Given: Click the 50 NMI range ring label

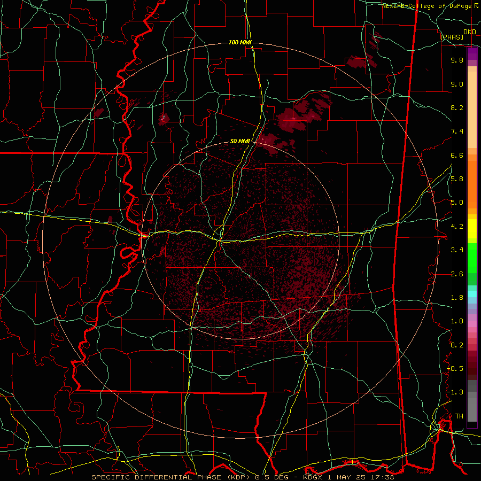Looking at the screenshot, I should tap(240, 141).
